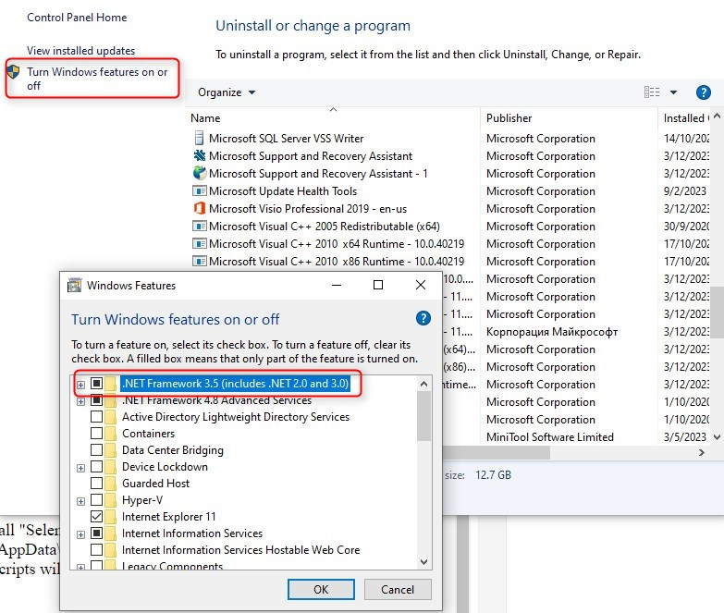Click folder icon next to Guarded Host
Image resolution: width=724 pixels, height=613 pixels.
(x=110, y=484)
